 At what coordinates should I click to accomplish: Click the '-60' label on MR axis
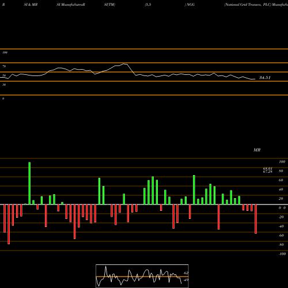click(x=281, y=236)
